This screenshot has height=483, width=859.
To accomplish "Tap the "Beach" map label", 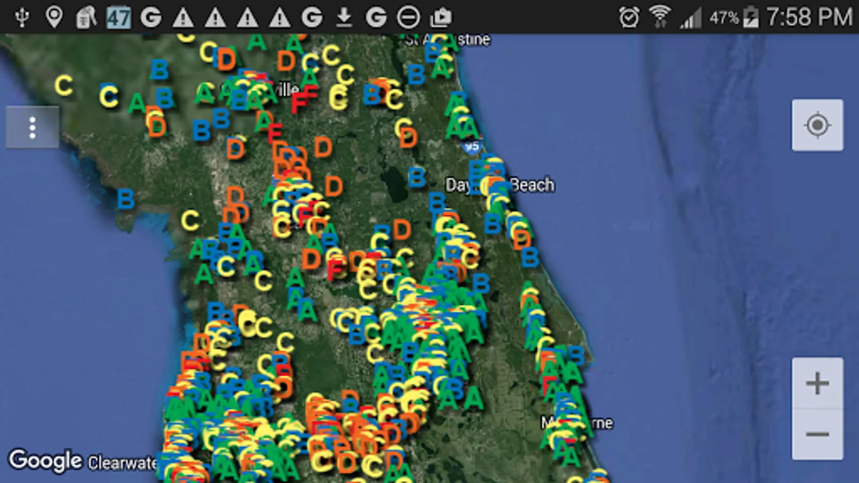I will [532, 185].
